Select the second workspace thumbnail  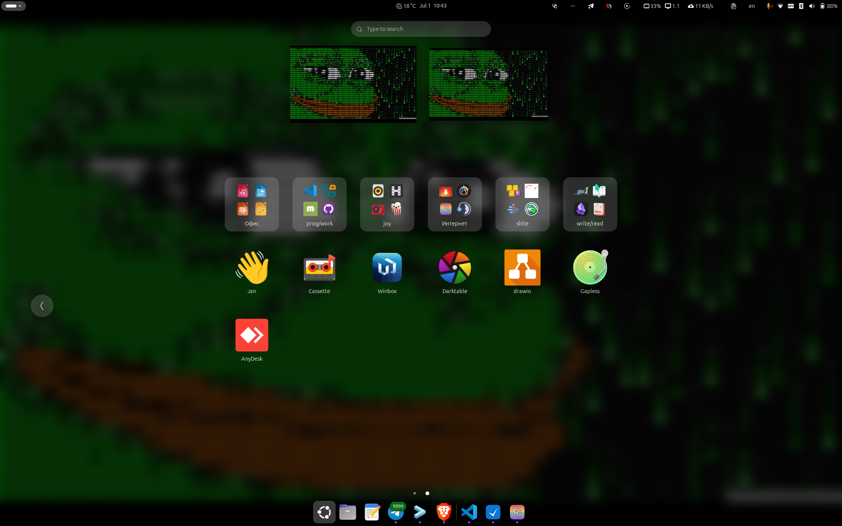click(x=488, y=84)
